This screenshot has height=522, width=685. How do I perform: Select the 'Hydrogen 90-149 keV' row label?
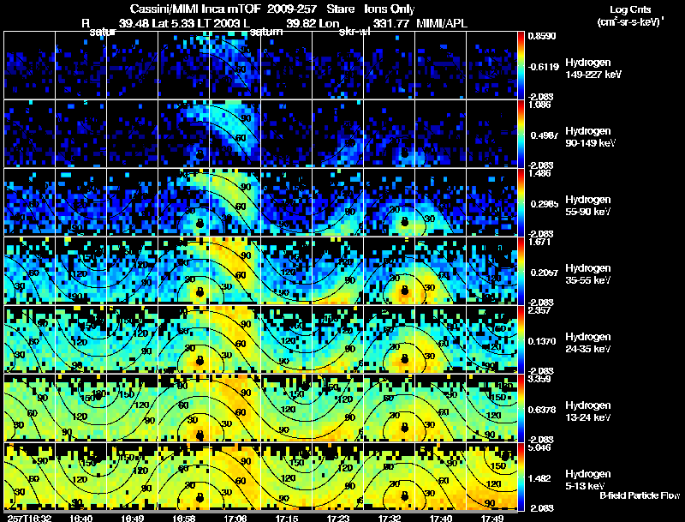click(590, 137)
